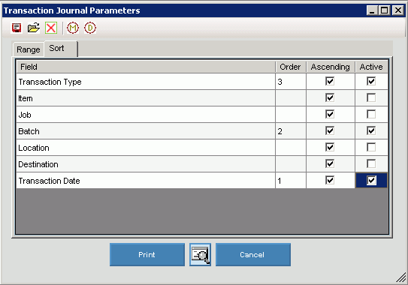This screenshot has width=408, height=285.
Task: Click the circled M toolbar icon
Action: (73, 28)
